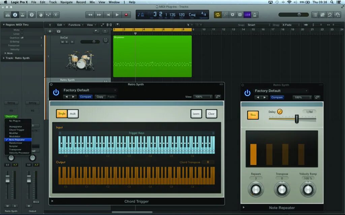Open the Functions menu in the piano roll
The width and height of the screenshot is (345, 215).
[x=75, y=25]
